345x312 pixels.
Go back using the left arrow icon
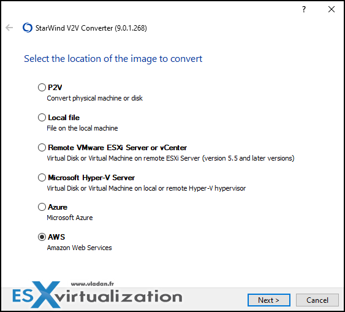click(x=9, y=28)
